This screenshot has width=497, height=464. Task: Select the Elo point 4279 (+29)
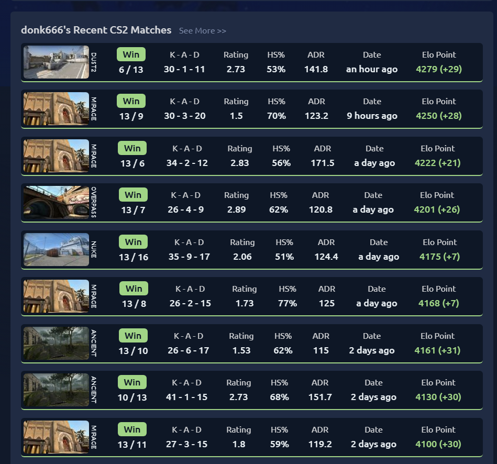tap(439, 69)
